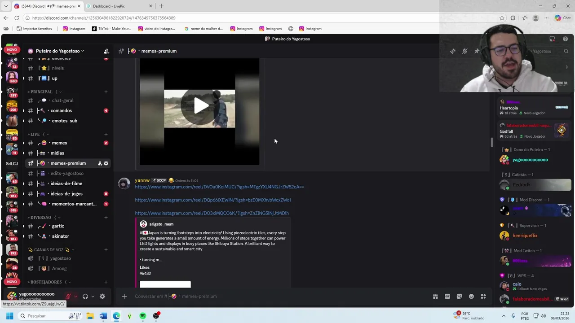Image resolution: width=575 pixels, height=323 pixels.
Task: Add a channel to the BOSTEJADORES category
Action: [106, 282]
